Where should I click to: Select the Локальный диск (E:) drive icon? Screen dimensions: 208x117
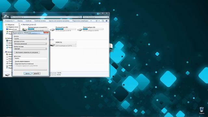click(80, 30)
